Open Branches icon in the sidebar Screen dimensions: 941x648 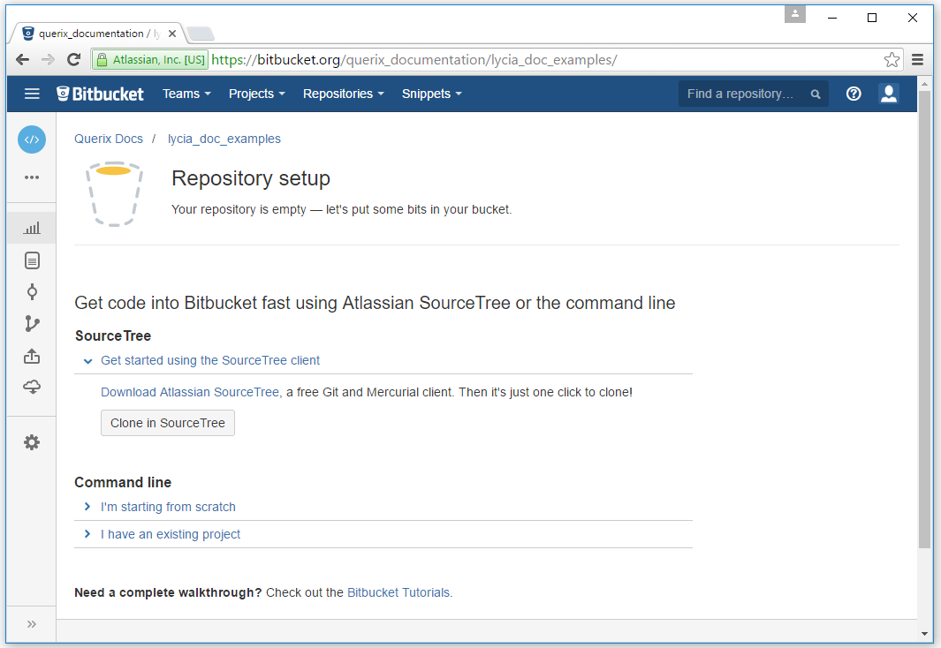pyautogui.click(x=32, y=324)
